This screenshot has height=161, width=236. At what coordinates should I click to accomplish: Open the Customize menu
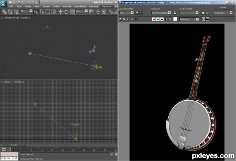pyautogui.click(x=107, y=6)
